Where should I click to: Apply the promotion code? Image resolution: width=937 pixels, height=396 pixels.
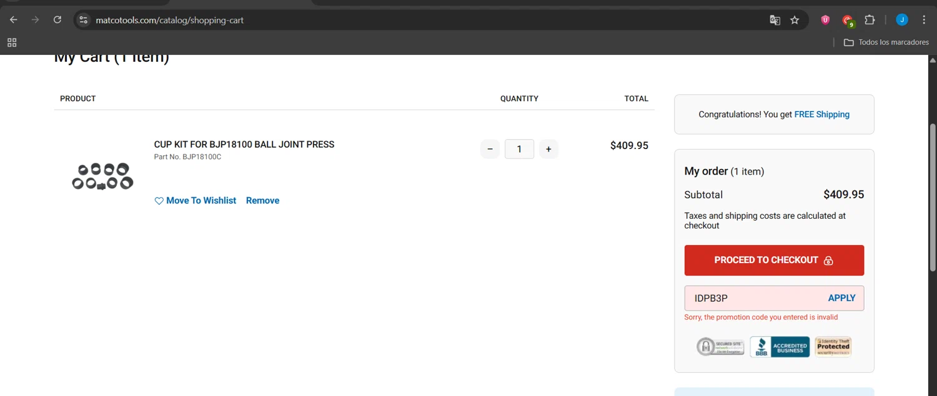(x=841, y=298)
